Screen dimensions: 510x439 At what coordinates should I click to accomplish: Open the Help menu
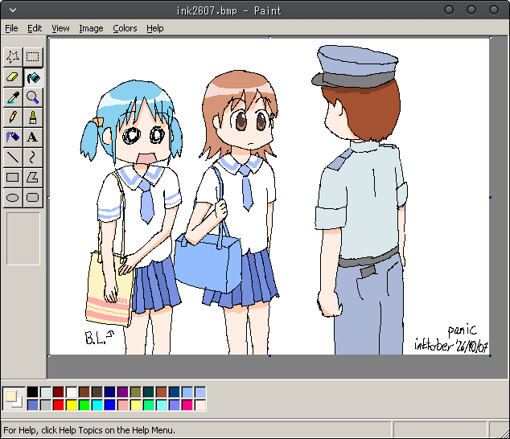coord(154,28)
